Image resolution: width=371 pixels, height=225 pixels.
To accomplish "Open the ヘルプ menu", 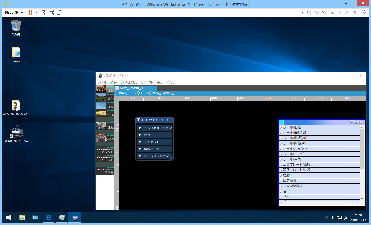I will 171,82.
